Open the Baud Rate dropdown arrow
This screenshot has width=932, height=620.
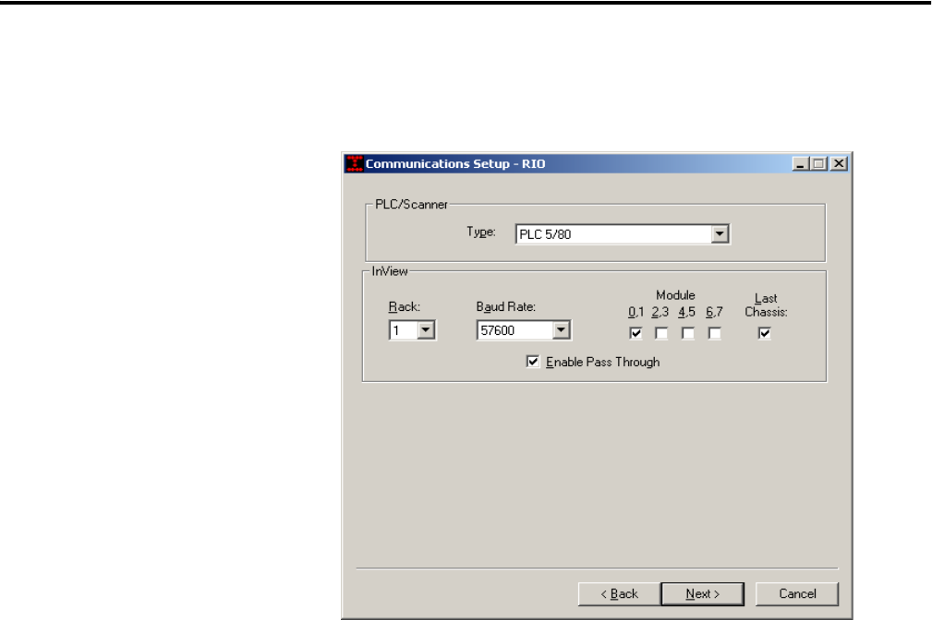pos(561,330)
